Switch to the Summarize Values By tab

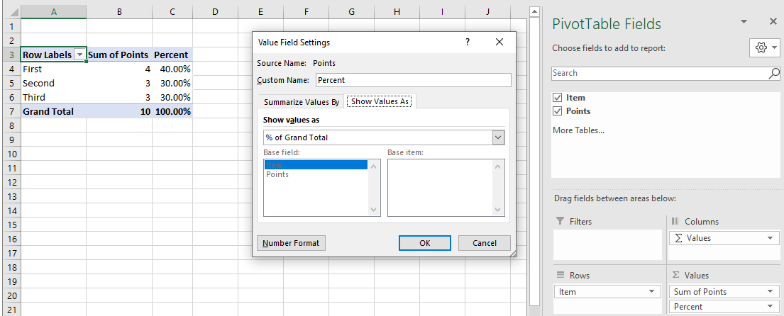[302, 102]
